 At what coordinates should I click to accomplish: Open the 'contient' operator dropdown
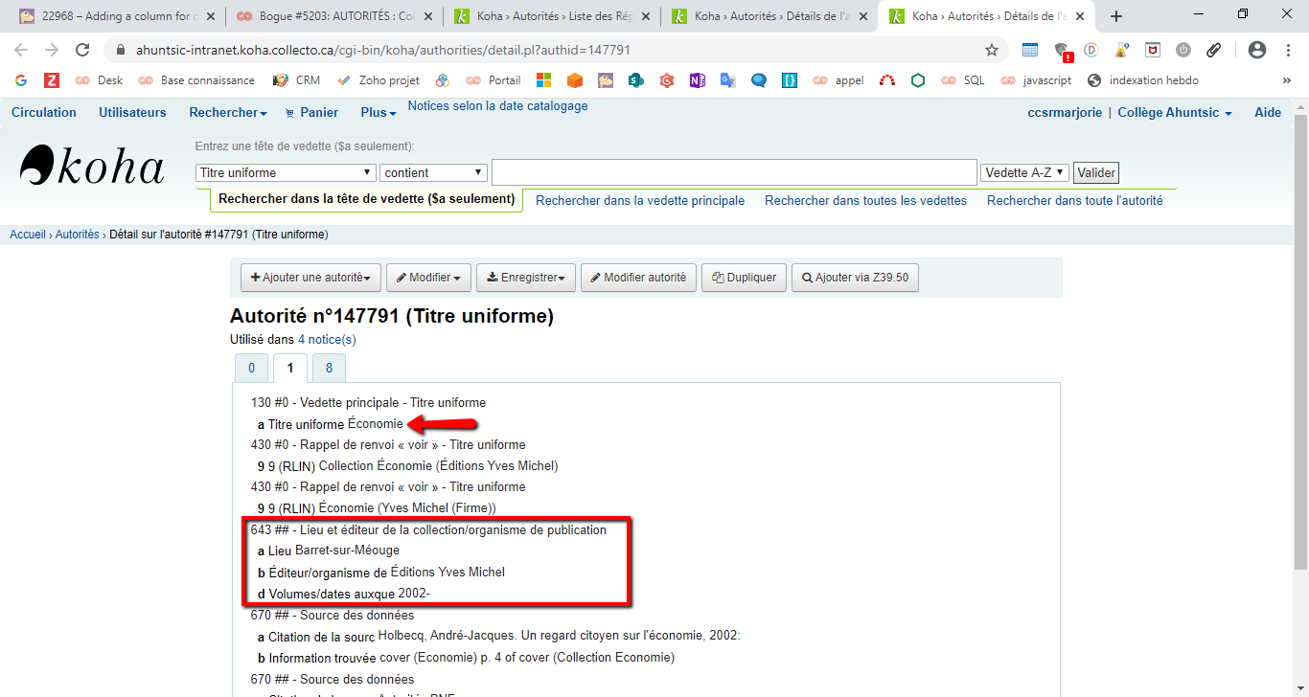(433, 172)
